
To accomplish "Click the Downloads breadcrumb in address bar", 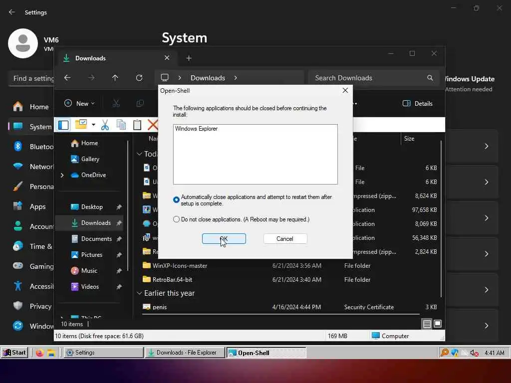I will pos(208,78).
